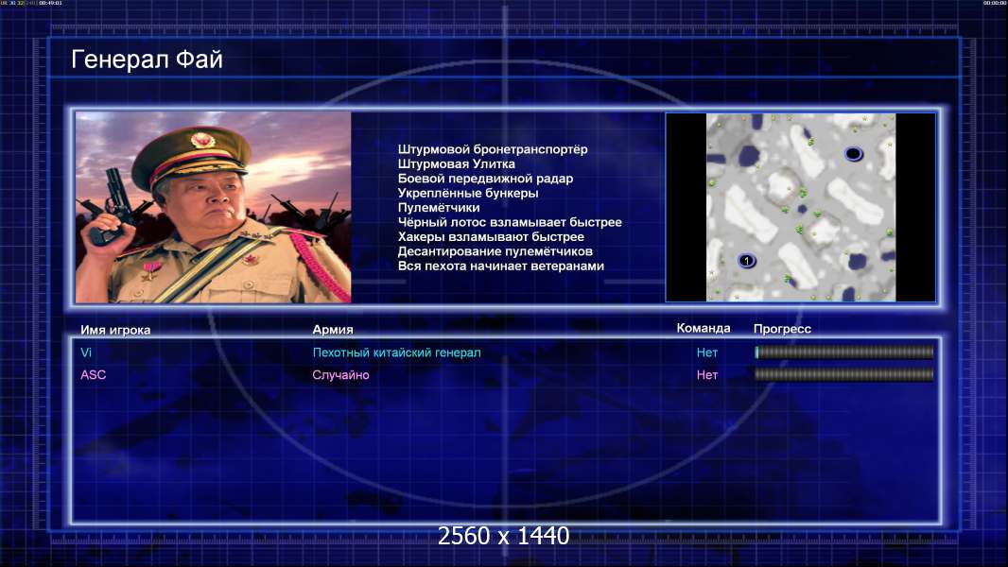Click 'Вся пехота начинает ветеранами' line
1008x567 pixels.
(501, 266)
